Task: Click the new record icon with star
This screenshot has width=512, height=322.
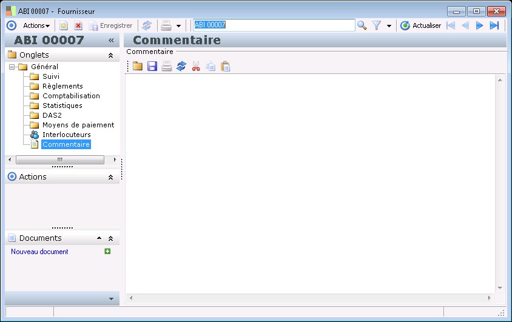Action: (x=63, y=25)
